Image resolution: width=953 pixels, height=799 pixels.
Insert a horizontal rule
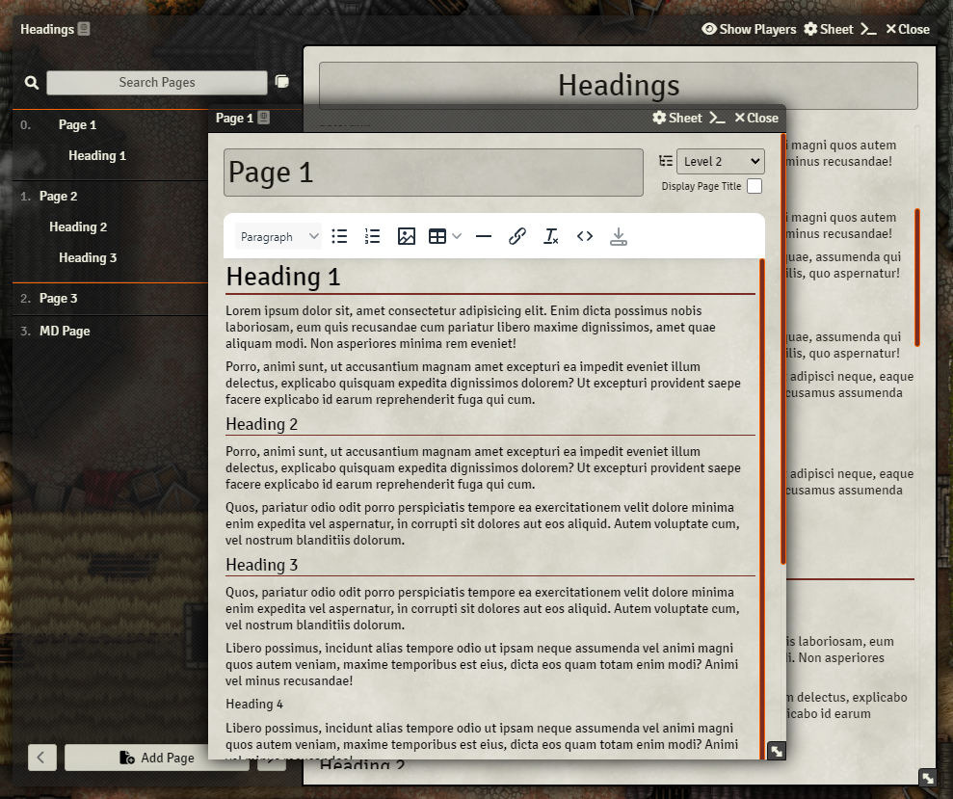click(484, 236)
